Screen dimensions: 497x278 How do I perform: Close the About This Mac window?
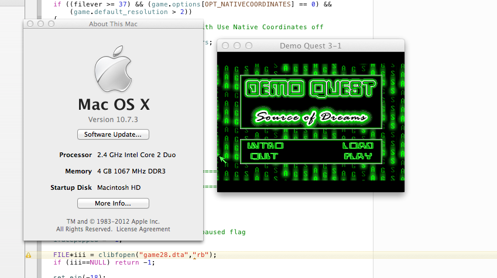point(30,24)
